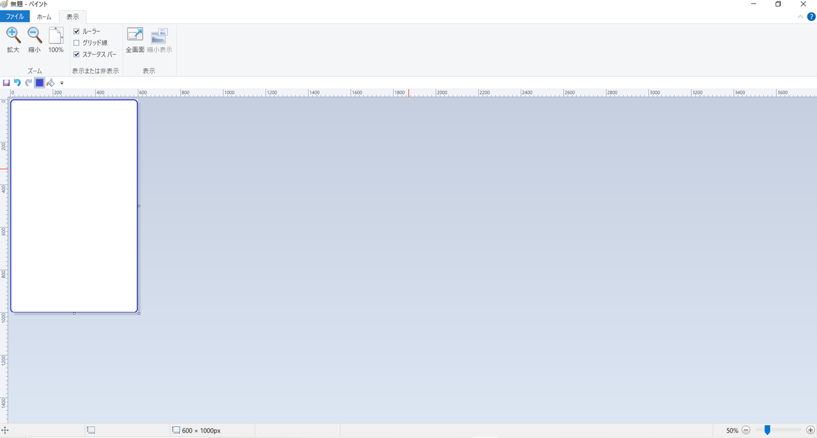Viewport: 817px width, 438px height.
Task: Click the zoom slider thumb
Action: pyautogui.click(x=767, y=430)
